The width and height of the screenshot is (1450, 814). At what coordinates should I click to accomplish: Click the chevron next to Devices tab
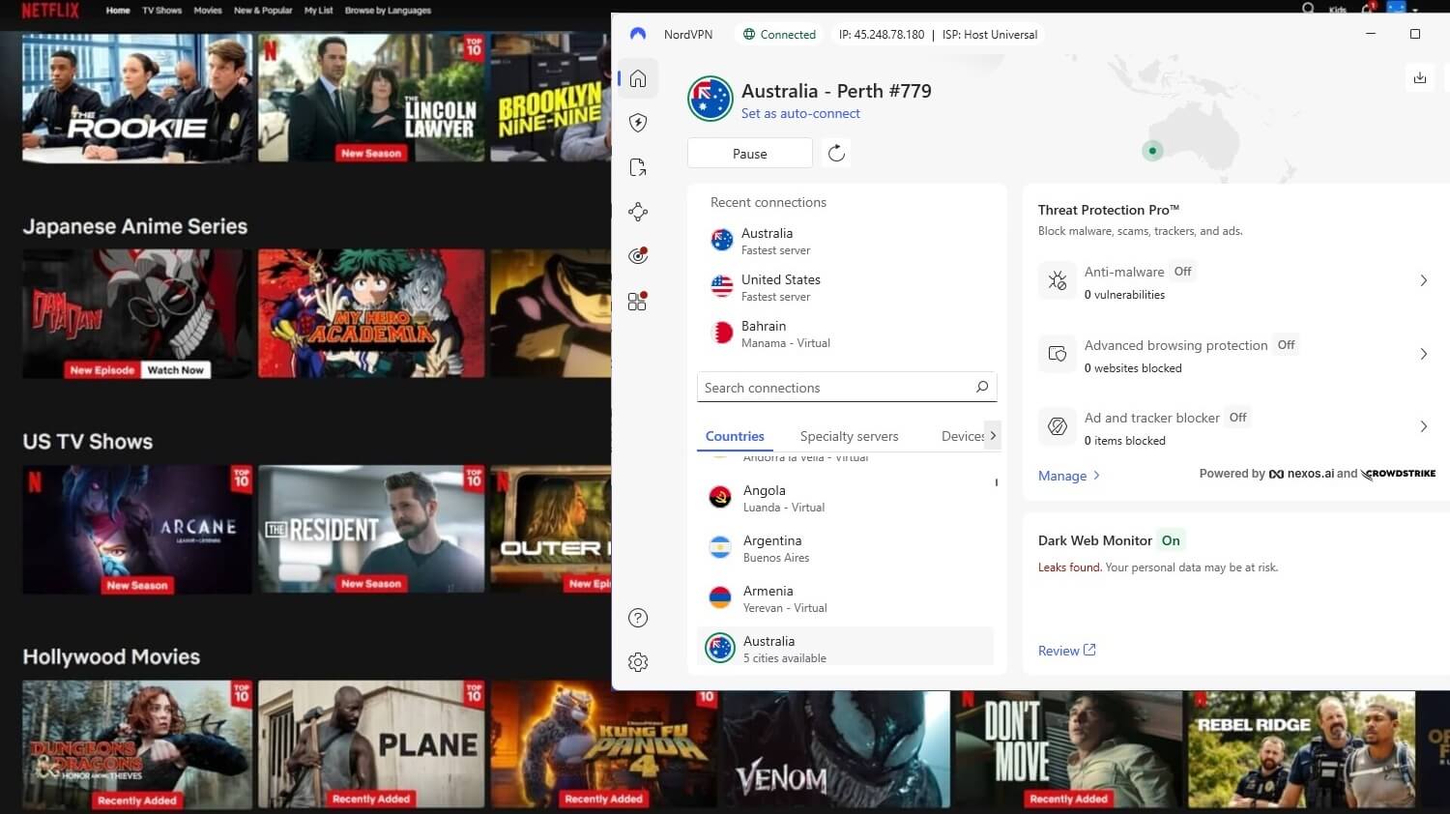pyautogui.click(x=994, y=435)
